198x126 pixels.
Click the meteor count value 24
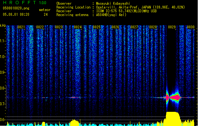pos(46,14)
